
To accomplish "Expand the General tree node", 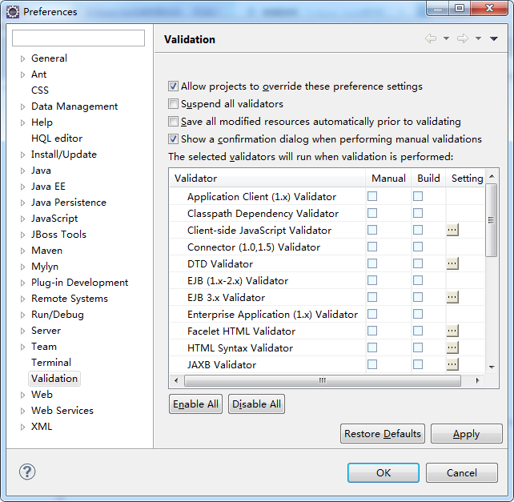I will click(x=22, y=58).
